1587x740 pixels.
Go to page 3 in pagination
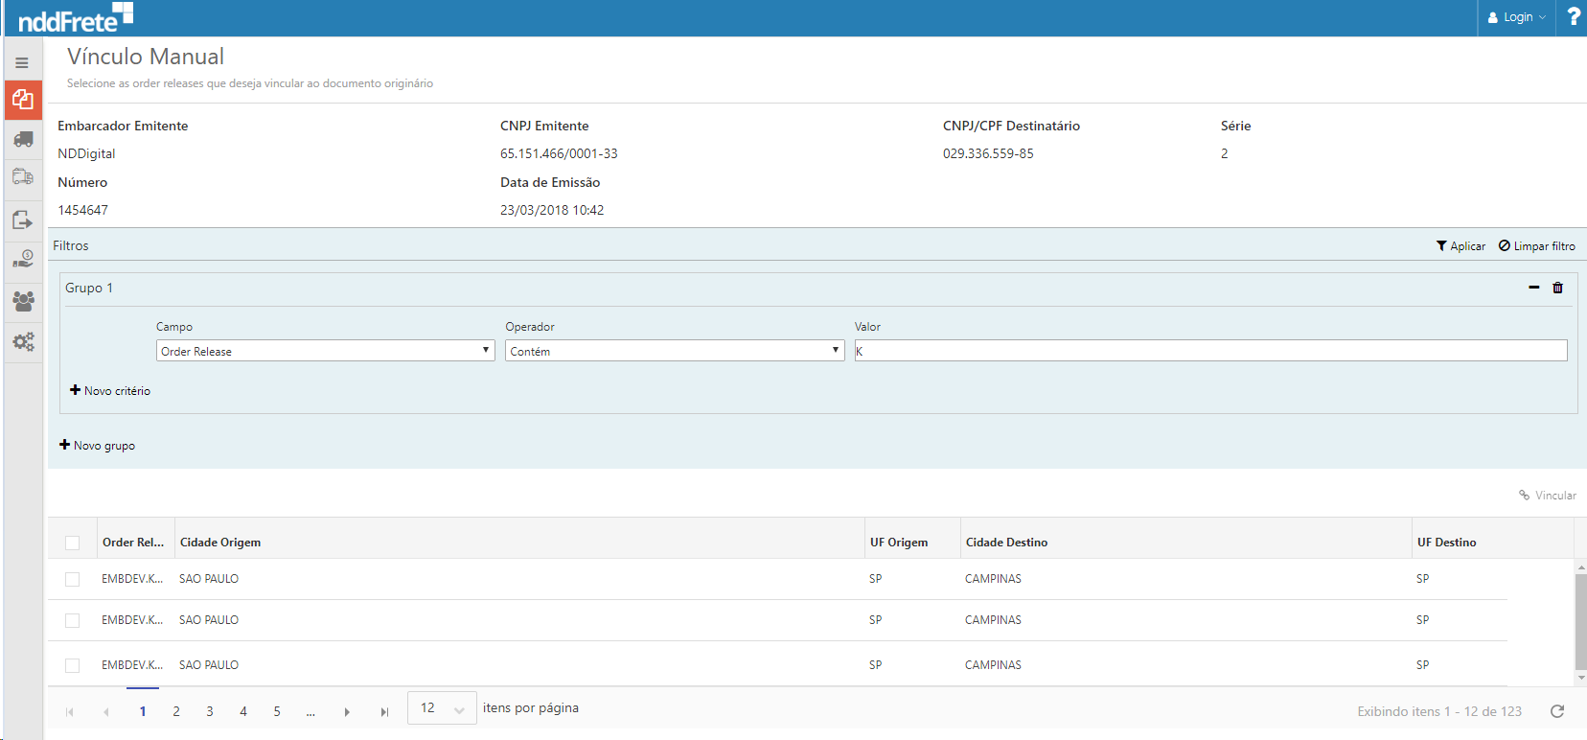210,711
